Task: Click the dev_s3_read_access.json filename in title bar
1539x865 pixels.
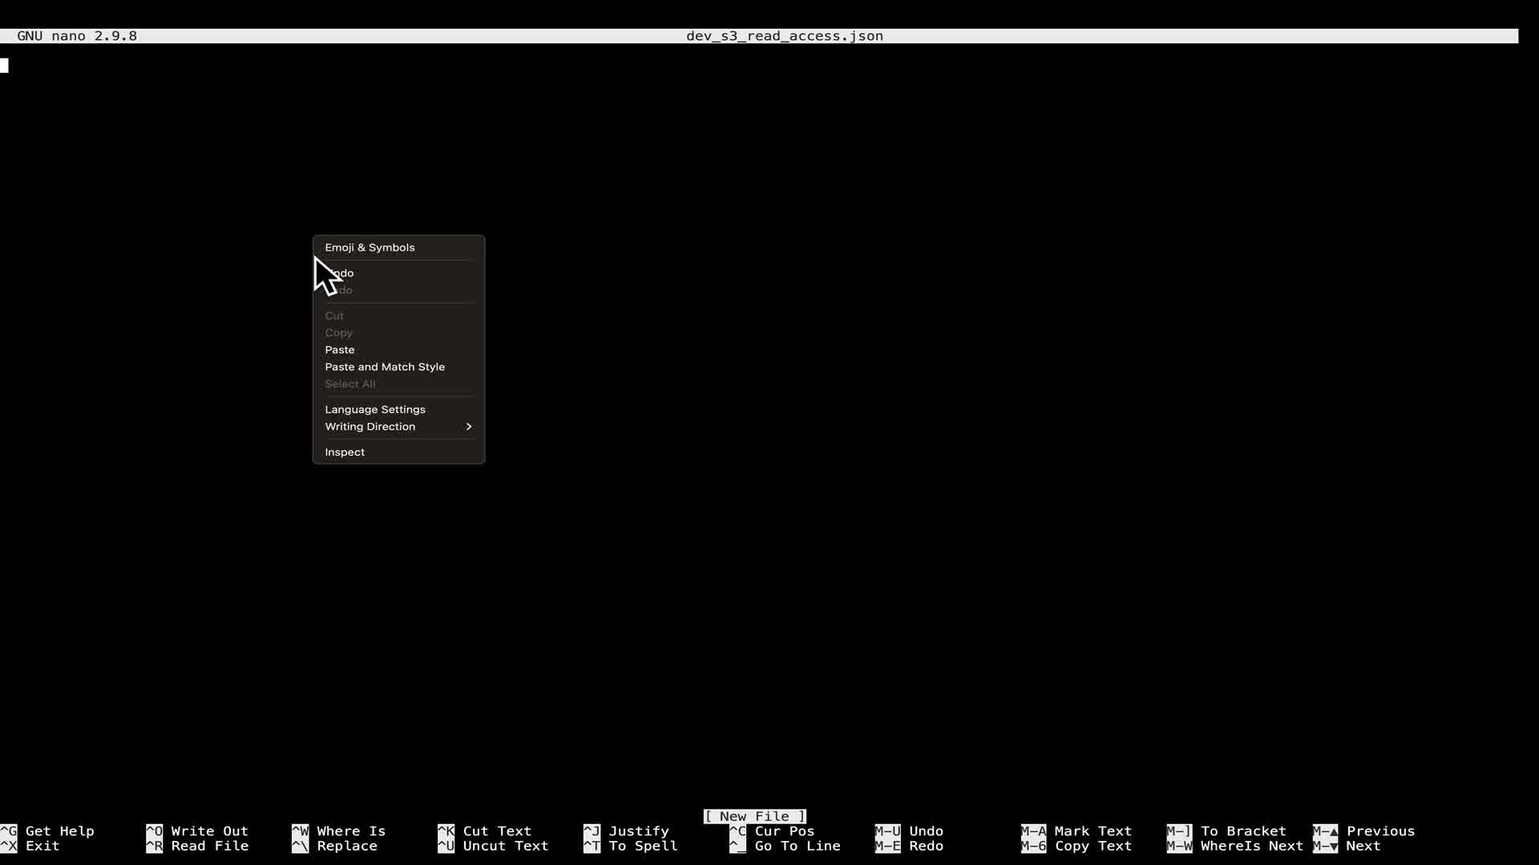Action: (x=784, y=36)
